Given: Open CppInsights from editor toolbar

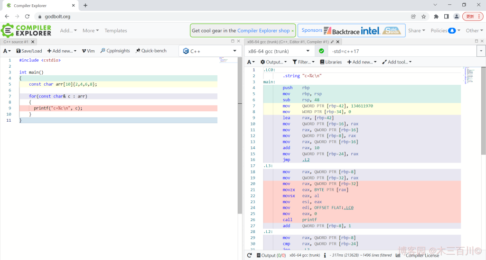Looking at the screenshot, I should 115,51.
